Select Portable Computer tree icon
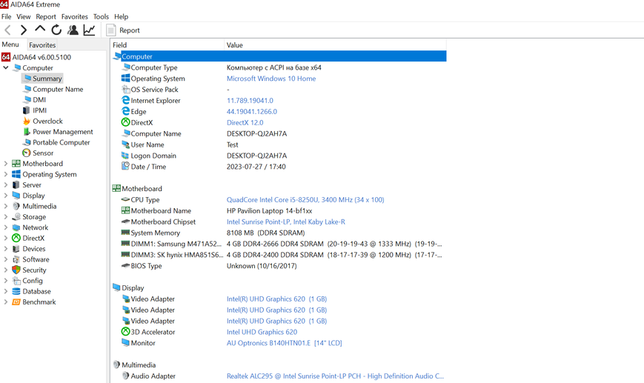 pos(27,142)
